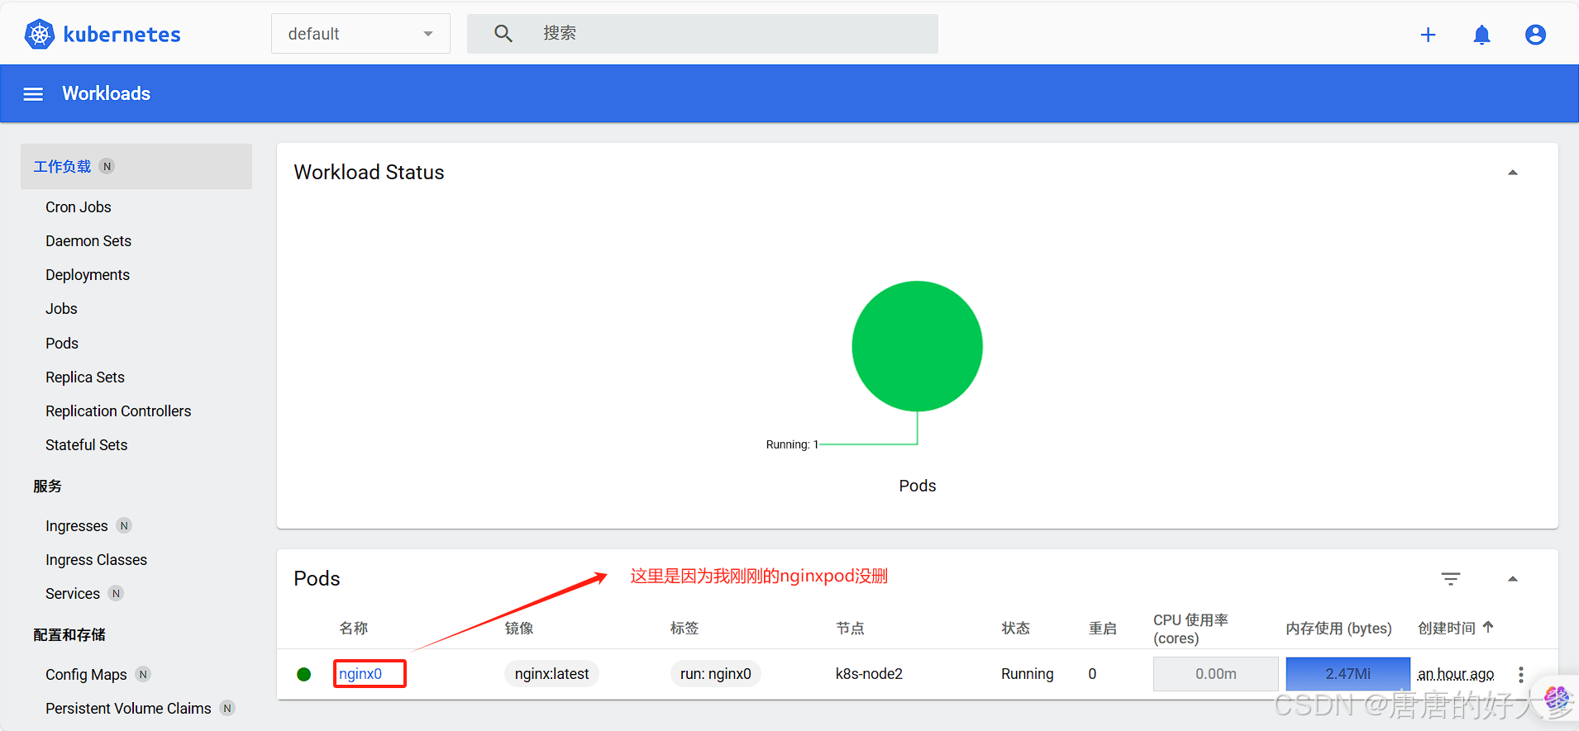Click the 配置和存储 section heading
1579x731 pixels.
(69, 635)
